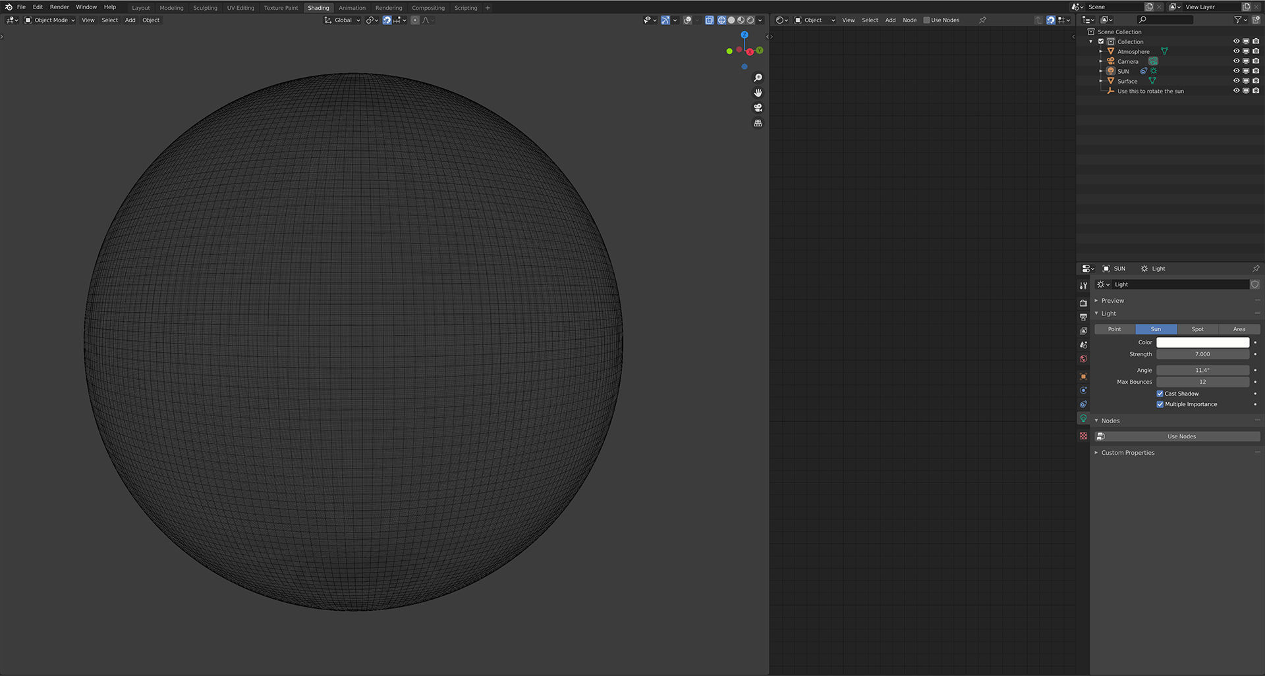Hide SUN object in viewport
Viewport: 1265px width, 676px height.
[x=1237, y=71]
